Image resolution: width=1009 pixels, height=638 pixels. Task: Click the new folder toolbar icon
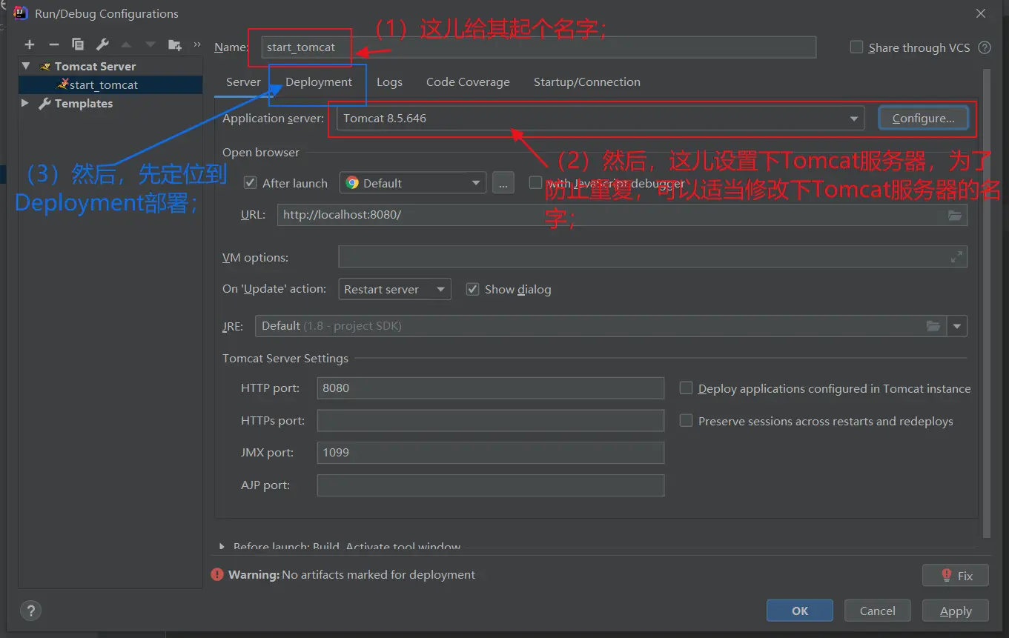(x=174, y=44)
